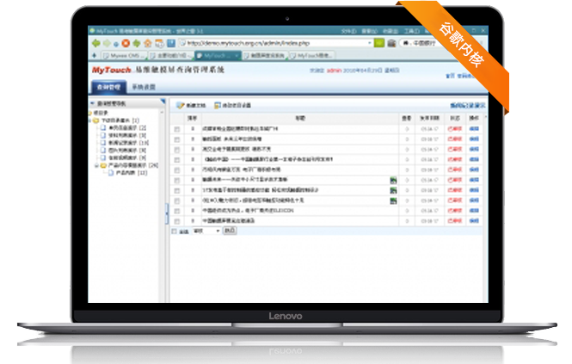
Task: Click the orange stop loading icon
Action: (126, 43)
